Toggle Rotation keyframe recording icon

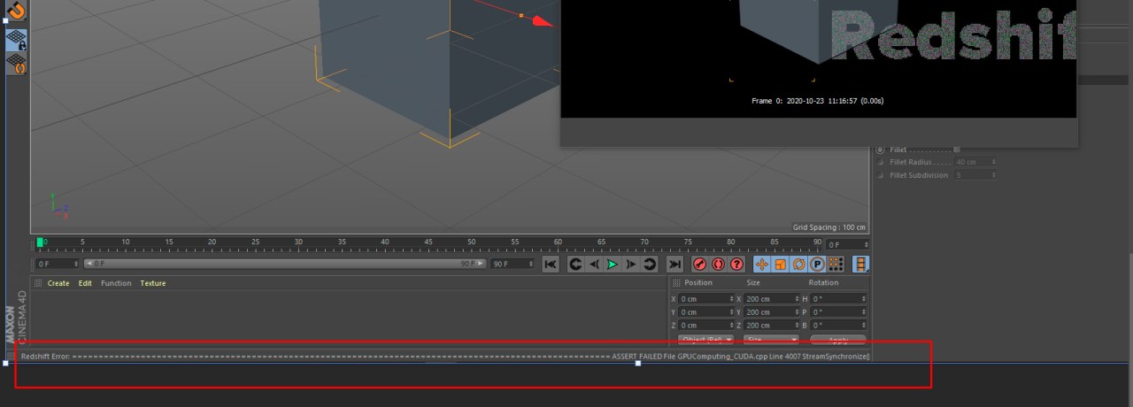click(x=799, y=264)
